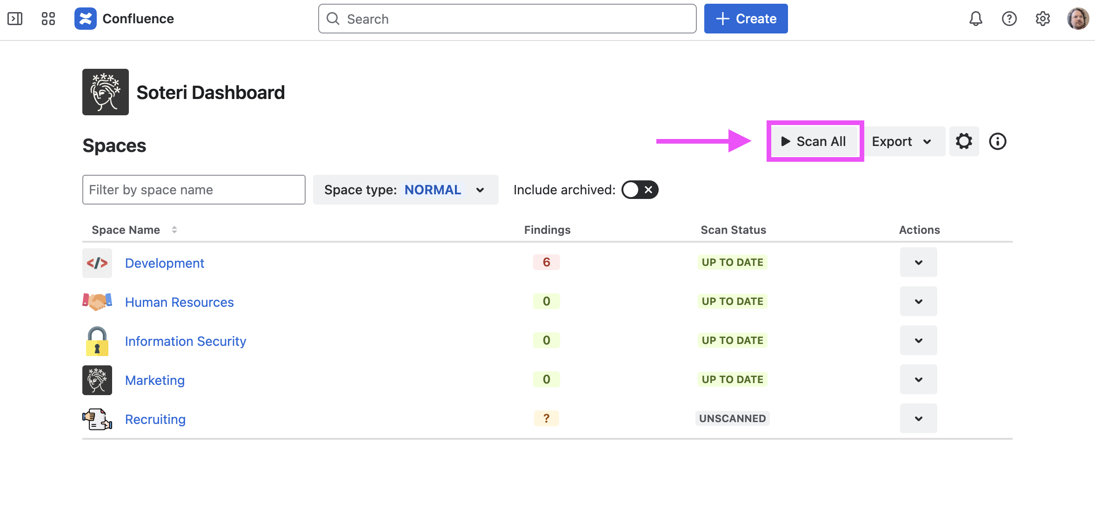Click the info circle icon

click(997, 141)
